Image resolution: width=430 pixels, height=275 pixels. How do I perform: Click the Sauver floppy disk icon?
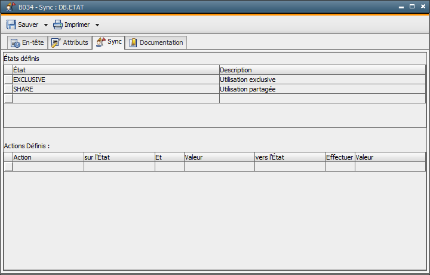11,25
